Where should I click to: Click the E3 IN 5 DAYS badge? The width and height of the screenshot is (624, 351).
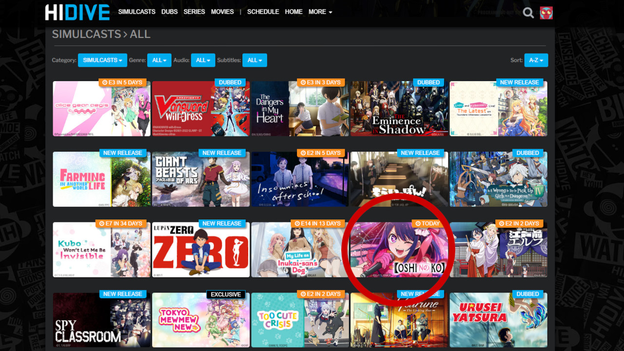[x=122, y=82]
